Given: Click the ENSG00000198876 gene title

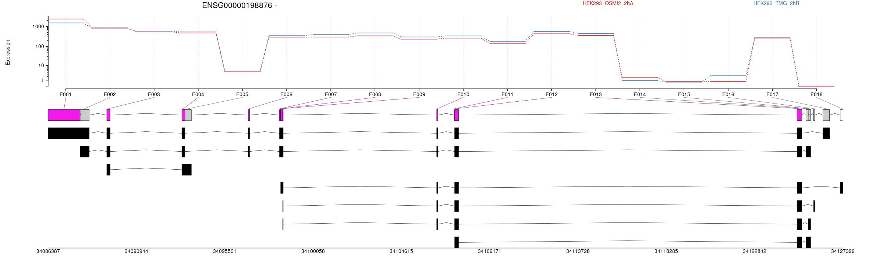Looking at the screenshot, I should [x=239, y=6].
